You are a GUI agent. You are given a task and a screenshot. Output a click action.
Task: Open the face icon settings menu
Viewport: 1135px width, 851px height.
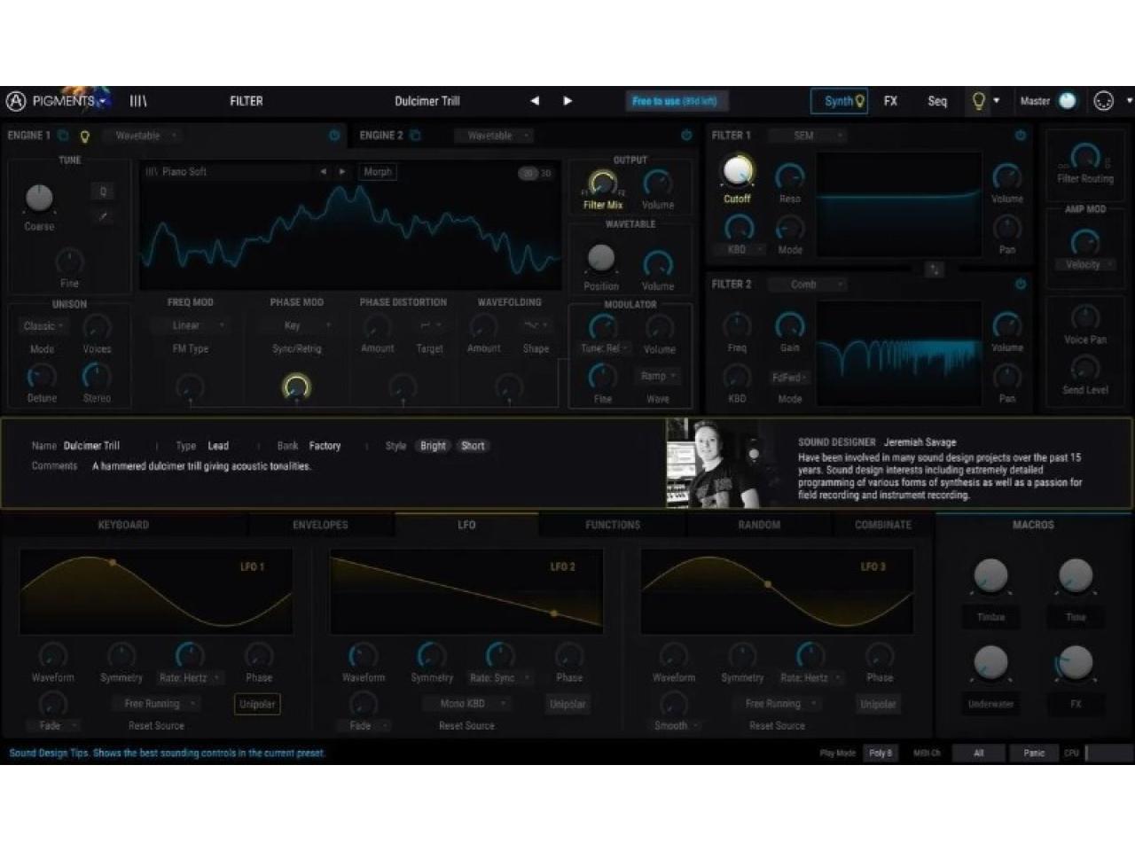[x=1103, y=101]
